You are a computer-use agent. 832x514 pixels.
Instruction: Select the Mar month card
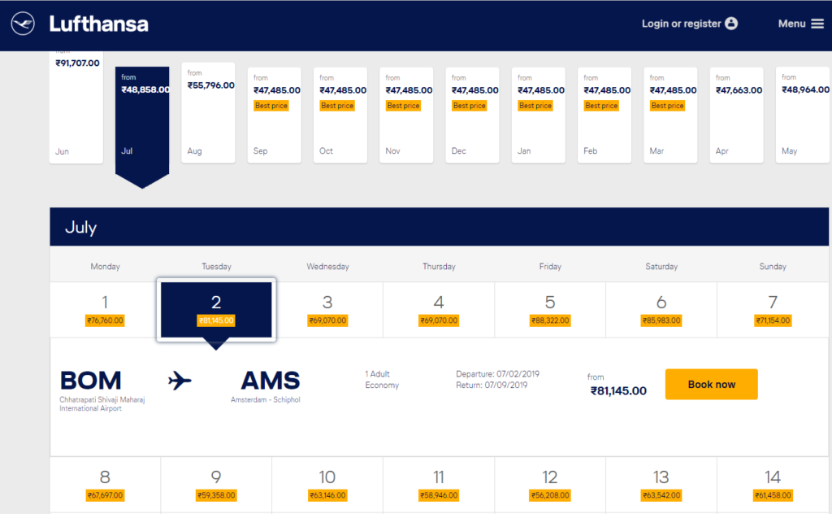tap(670, 115)
